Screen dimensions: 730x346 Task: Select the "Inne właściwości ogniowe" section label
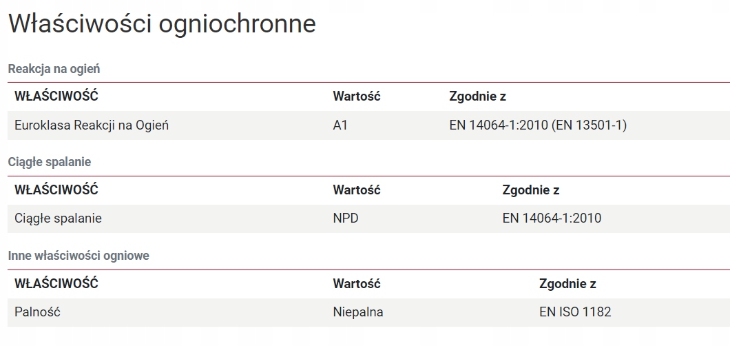click(x=79, y=256)
